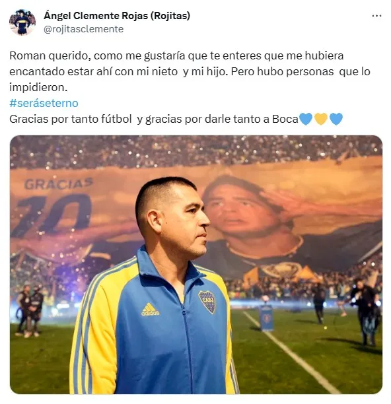Click the tweet text starting 'Roman querido'
Screen dimensions: 391x404
[190, 72]
